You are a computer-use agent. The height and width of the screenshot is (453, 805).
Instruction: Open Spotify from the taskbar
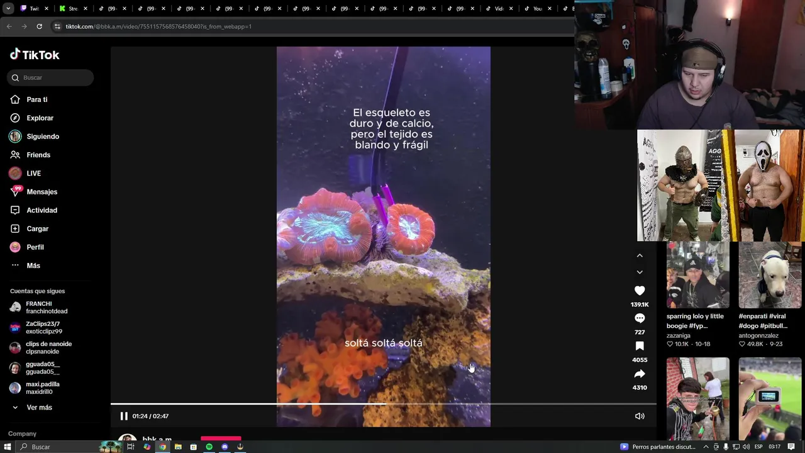tap(209, 447)
